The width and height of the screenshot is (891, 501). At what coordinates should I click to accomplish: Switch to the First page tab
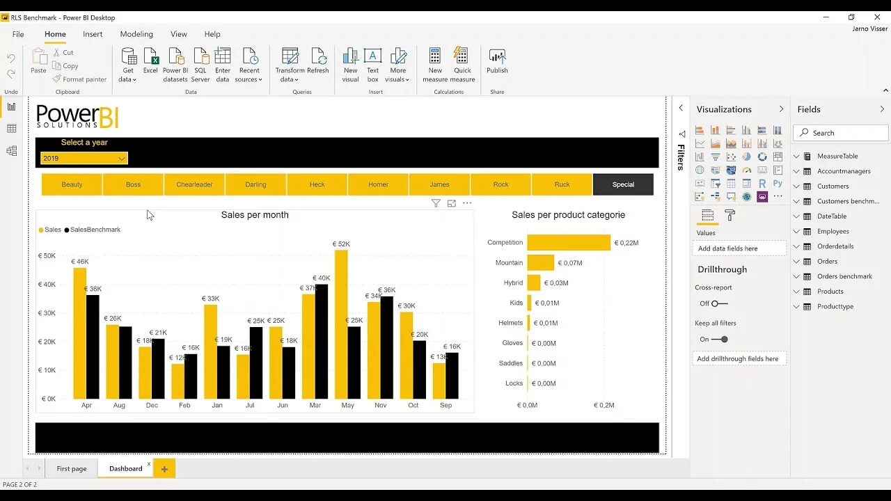72,468
